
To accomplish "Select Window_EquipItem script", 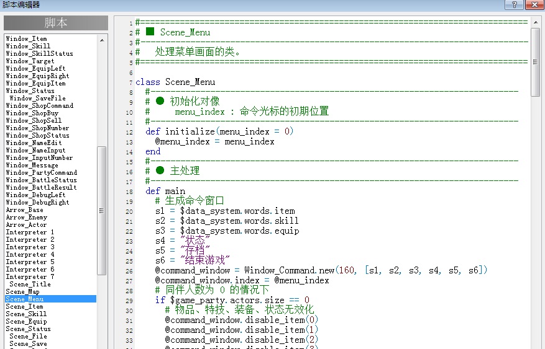I will click(35, 84).
